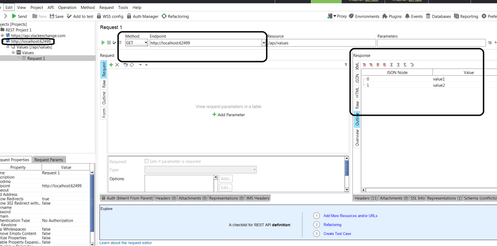This screenshot has height=246, width=497.
Task: Switch to the Request Params tab
Action: coord(49,159)
